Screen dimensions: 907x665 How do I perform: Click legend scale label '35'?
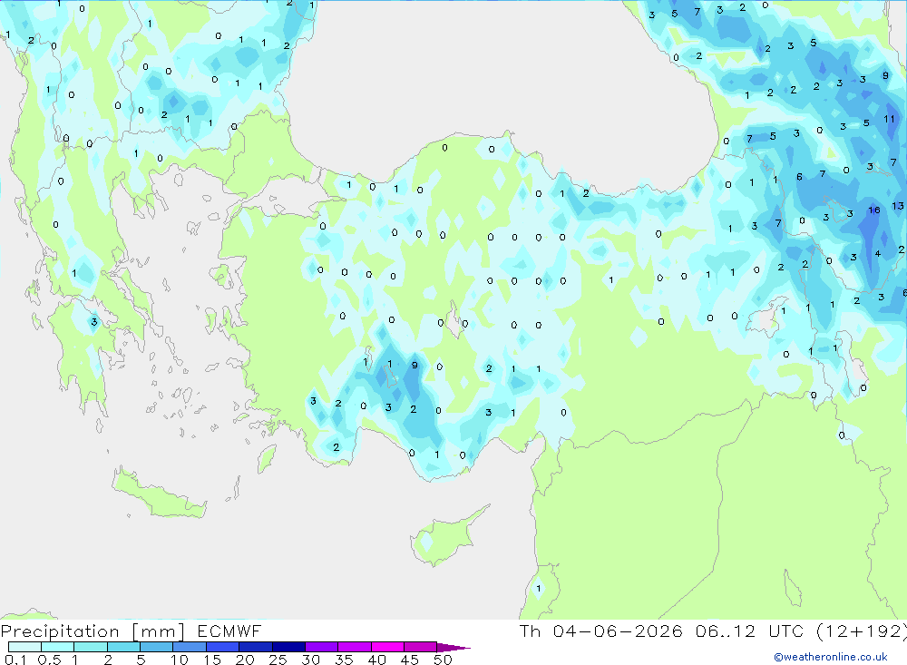pos(344,660)
